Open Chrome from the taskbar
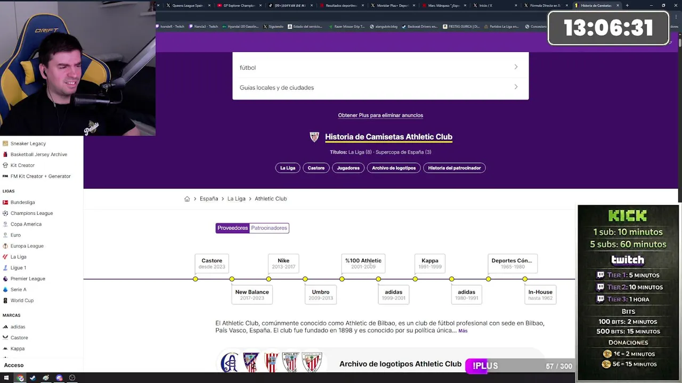Viewport: 682px width, 383px height. [x=20, y=378]
